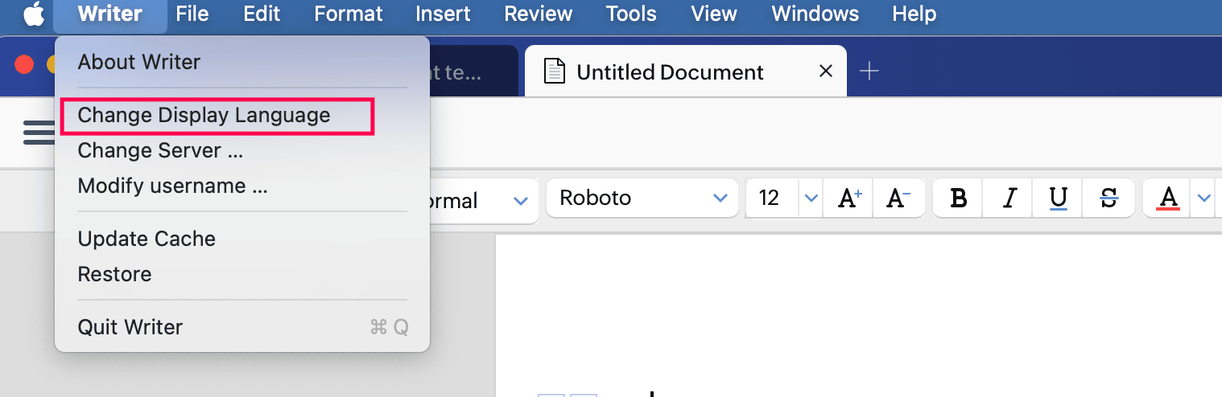Decrease font size with A- icon

click(x=898, y=198)
